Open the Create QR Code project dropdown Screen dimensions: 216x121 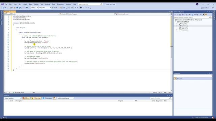[31, 14]
